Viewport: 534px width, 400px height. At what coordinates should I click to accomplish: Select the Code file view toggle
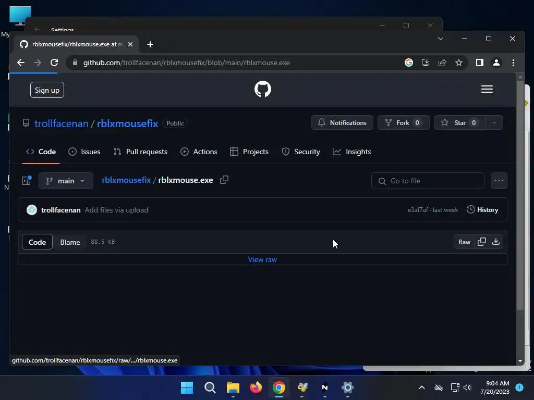coord(37,242)
